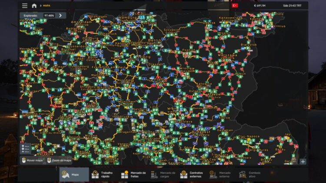Click the Warszawa city label
Image resolution: width=326 pixels, height=183 pixels.
(x=227, y=55)
